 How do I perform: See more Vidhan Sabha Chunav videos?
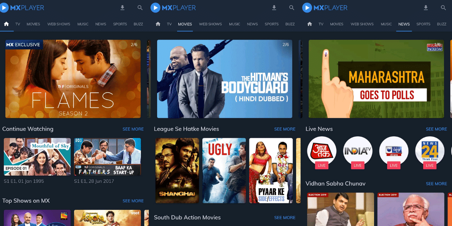pos(437,184)
